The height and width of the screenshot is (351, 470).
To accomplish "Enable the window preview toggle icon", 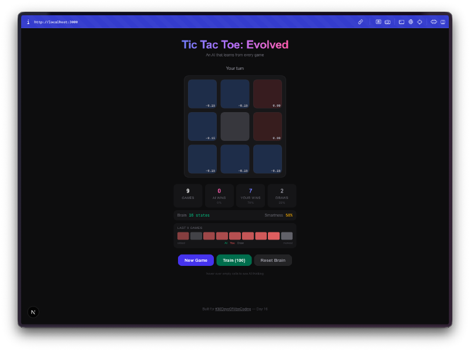I will [x=401, y=22].
